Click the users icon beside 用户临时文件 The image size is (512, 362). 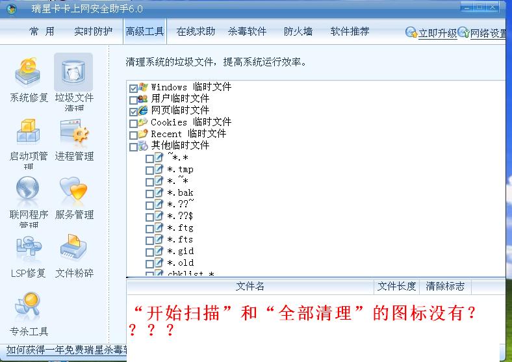click(x=143, y=99)
